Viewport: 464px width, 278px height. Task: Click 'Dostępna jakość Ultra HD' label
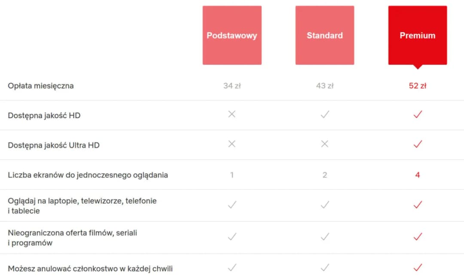(x=54, y=145)
